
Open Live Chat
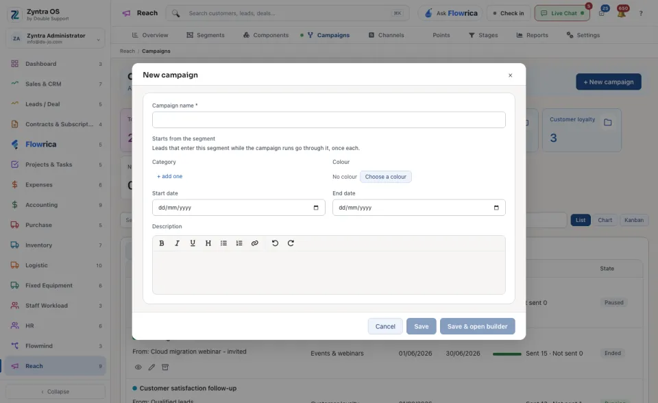(x=562, y=13)
